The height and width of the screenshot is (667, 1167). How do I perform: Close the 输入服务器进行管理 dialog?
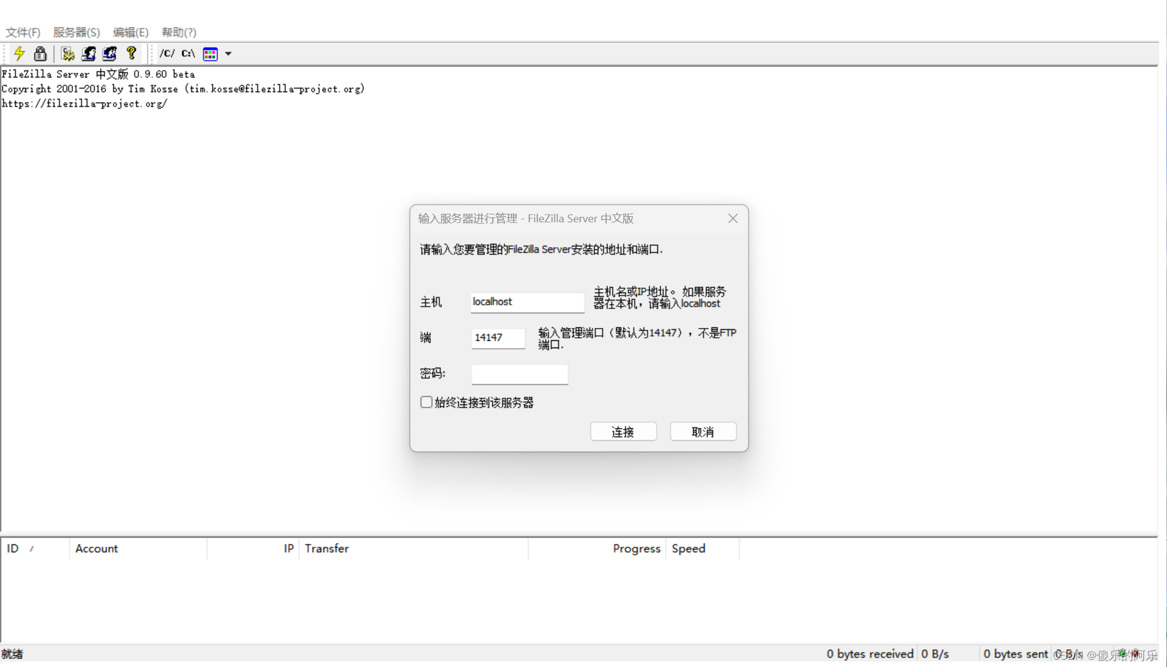tap(733, 219)
